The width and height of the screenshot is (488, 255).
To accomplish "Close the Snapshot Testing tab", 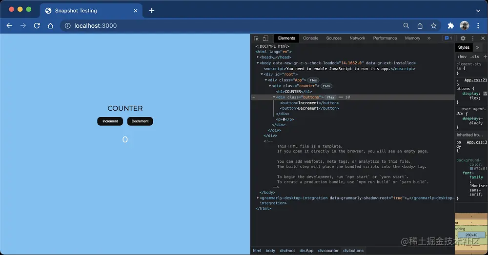I will pos(135,11).
